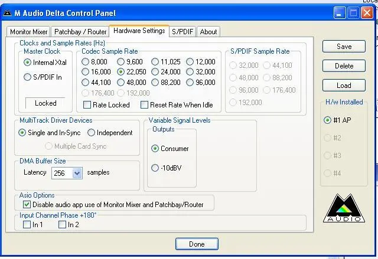Set output level to -10dBV
378x259 pixels.
point(155,168)
